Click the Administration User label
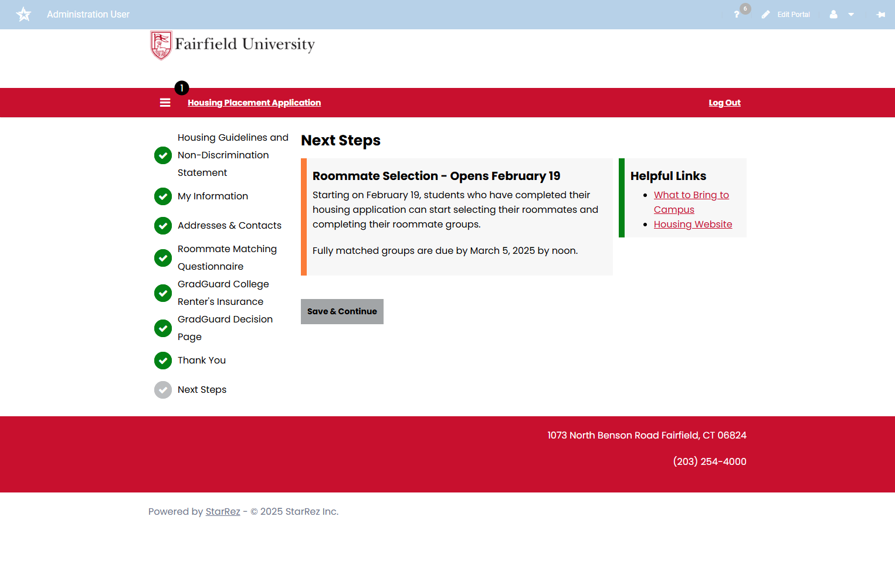The width and height of the screenshot is (895, 564). point(88,15)
